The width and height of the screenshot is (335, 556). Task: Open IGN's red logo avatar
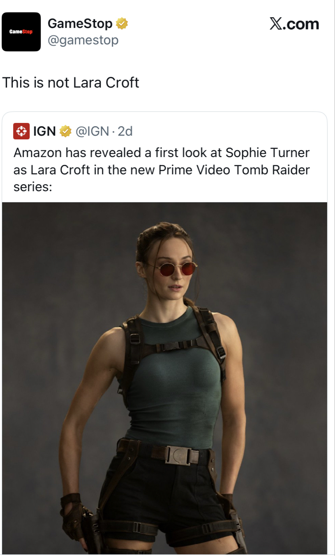(21, 131)
